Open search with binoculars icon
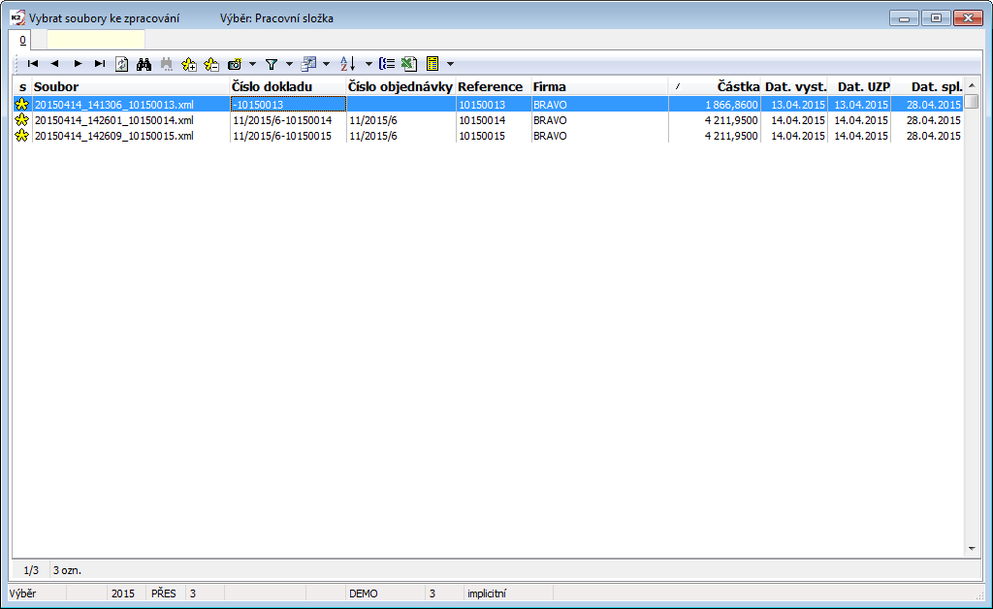This screenshot has width=993, height=609. pos(144,64)
